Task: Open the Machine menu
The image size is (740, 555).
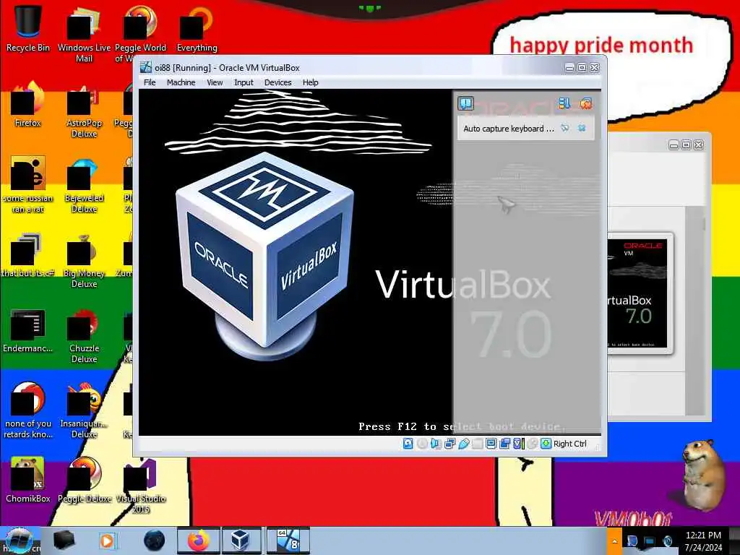Action: coord(181,82)
